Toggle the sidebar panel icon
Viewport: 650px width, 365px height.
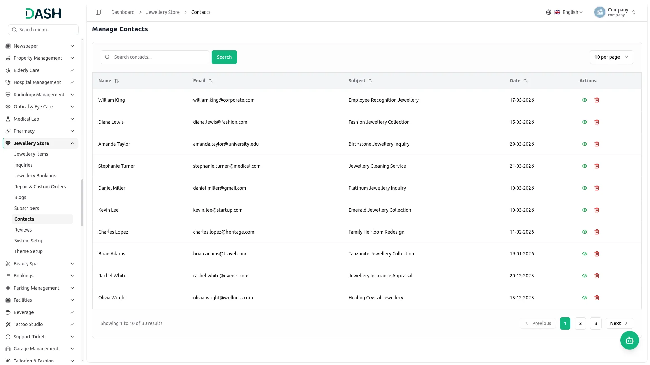(x=98, y=12)
